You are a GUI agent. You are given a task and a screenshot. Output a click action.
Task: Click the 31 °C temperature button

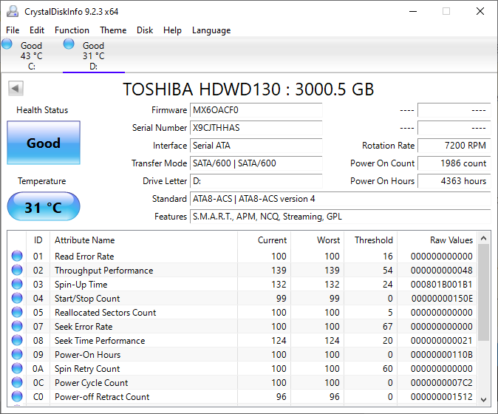pyautogui.click(x=44, y=206)
